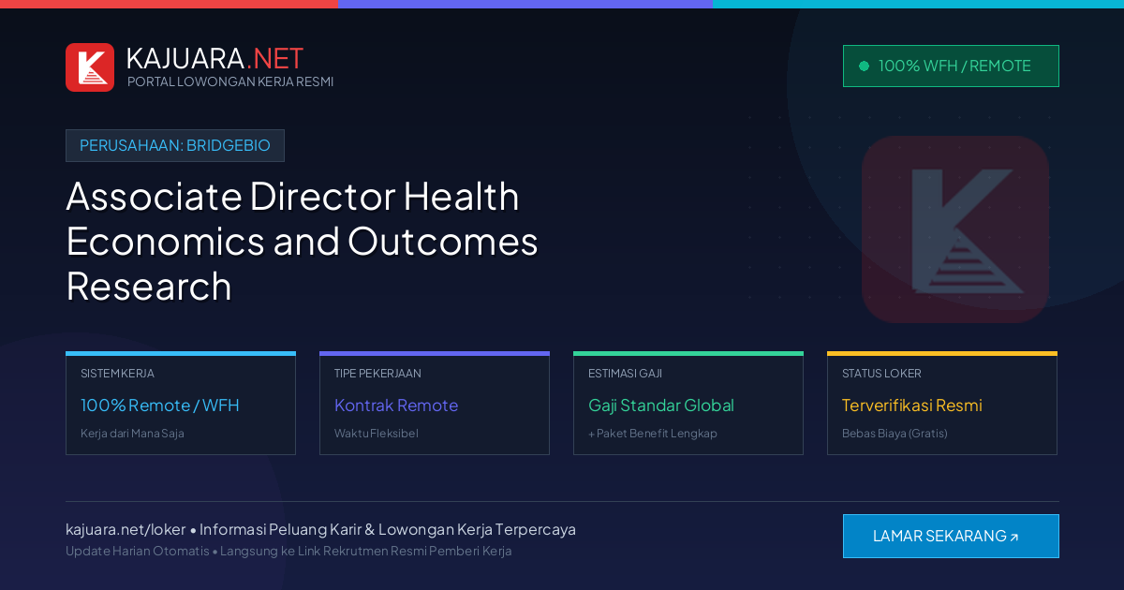
Task: Click the 100% WFH / REMOTE badge
Action: [951, 66]
